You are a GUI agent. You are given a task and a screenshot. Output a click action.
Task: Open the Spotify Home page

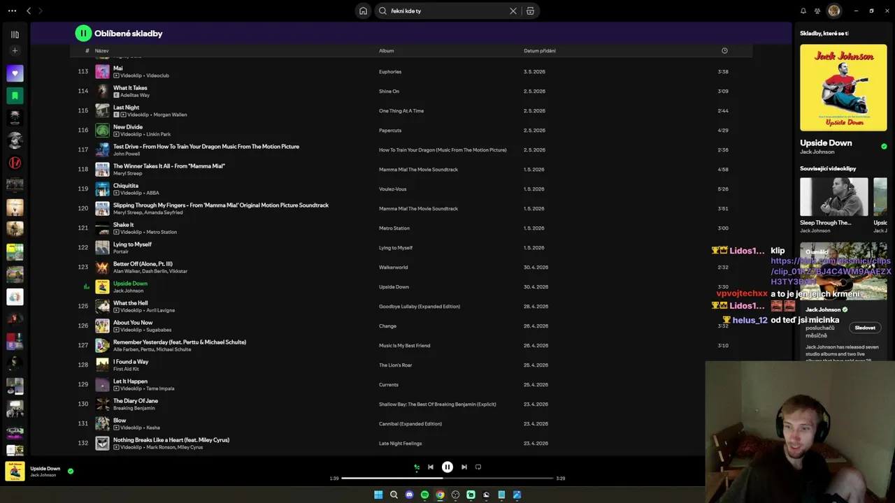coord(363,10)
